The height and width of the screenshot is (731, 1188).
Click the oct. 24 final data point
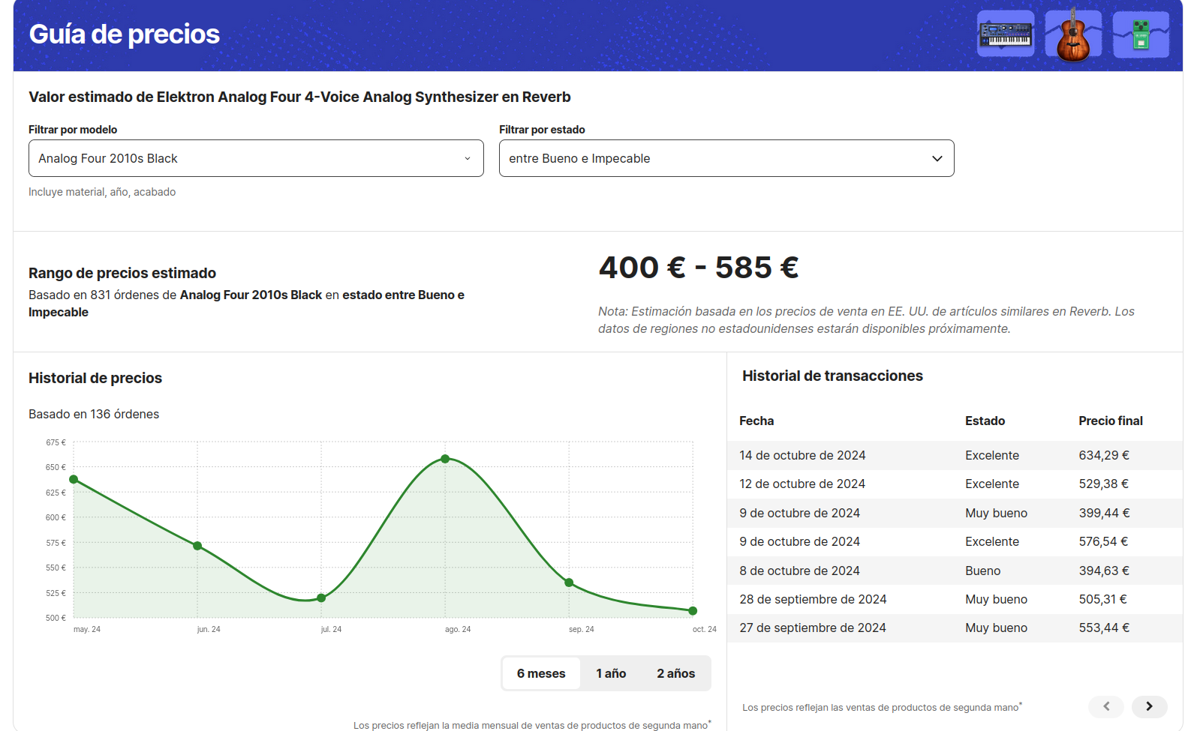click(693, 611)
